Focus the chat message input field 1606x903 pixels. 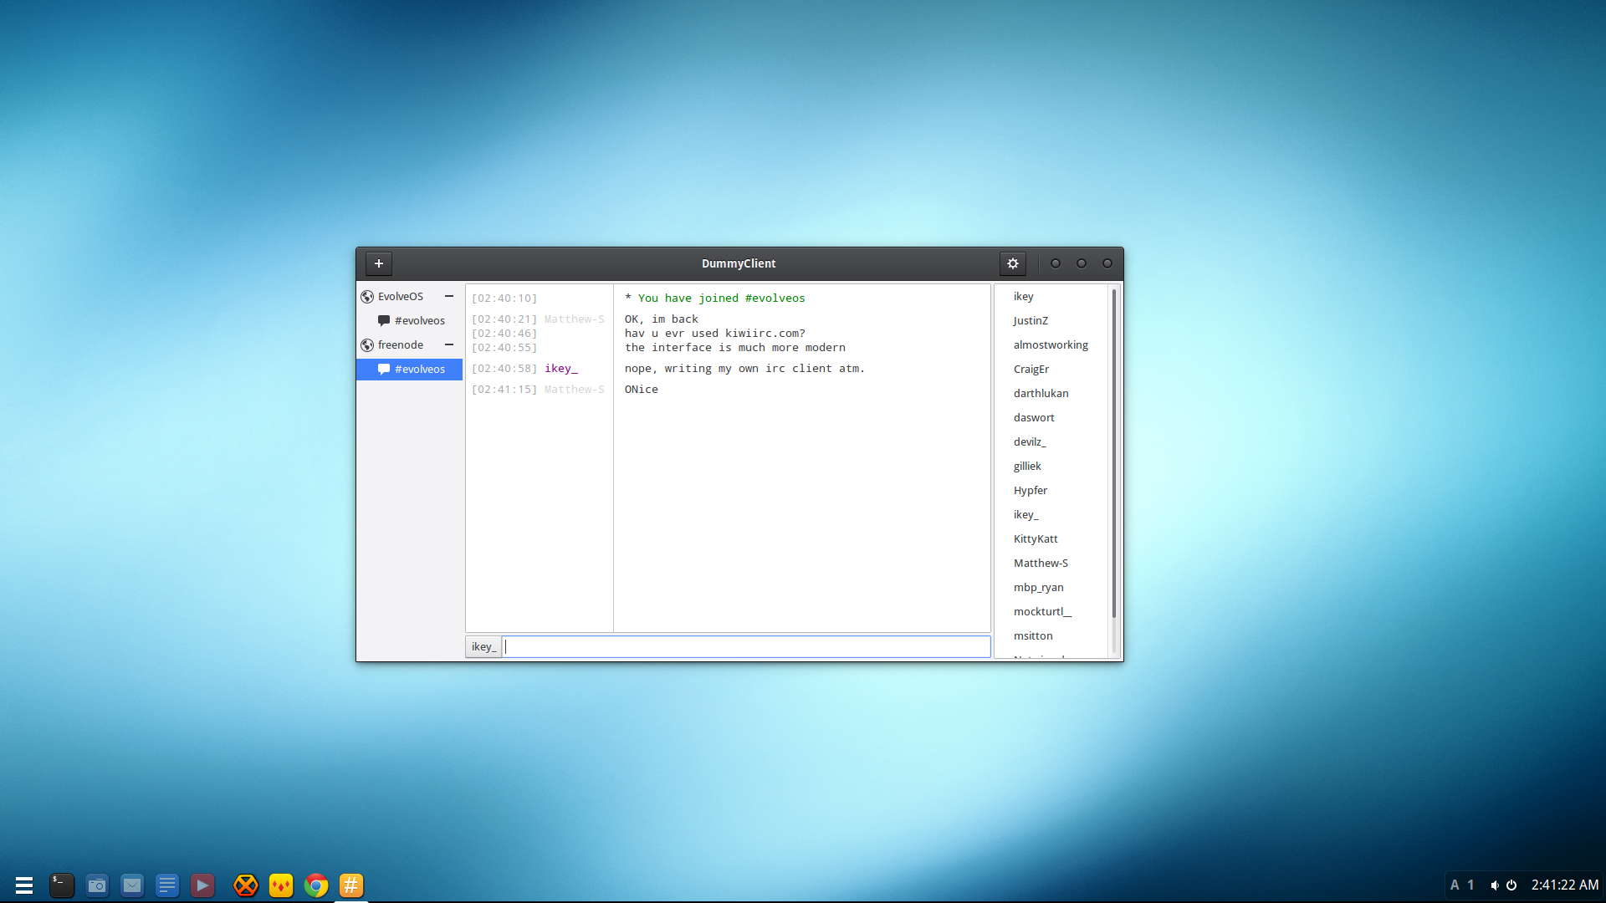tap(747, 646)
